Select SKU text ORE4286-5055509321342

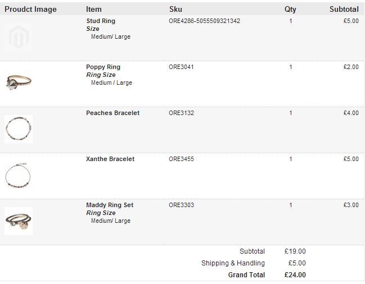tap(205, 21)
